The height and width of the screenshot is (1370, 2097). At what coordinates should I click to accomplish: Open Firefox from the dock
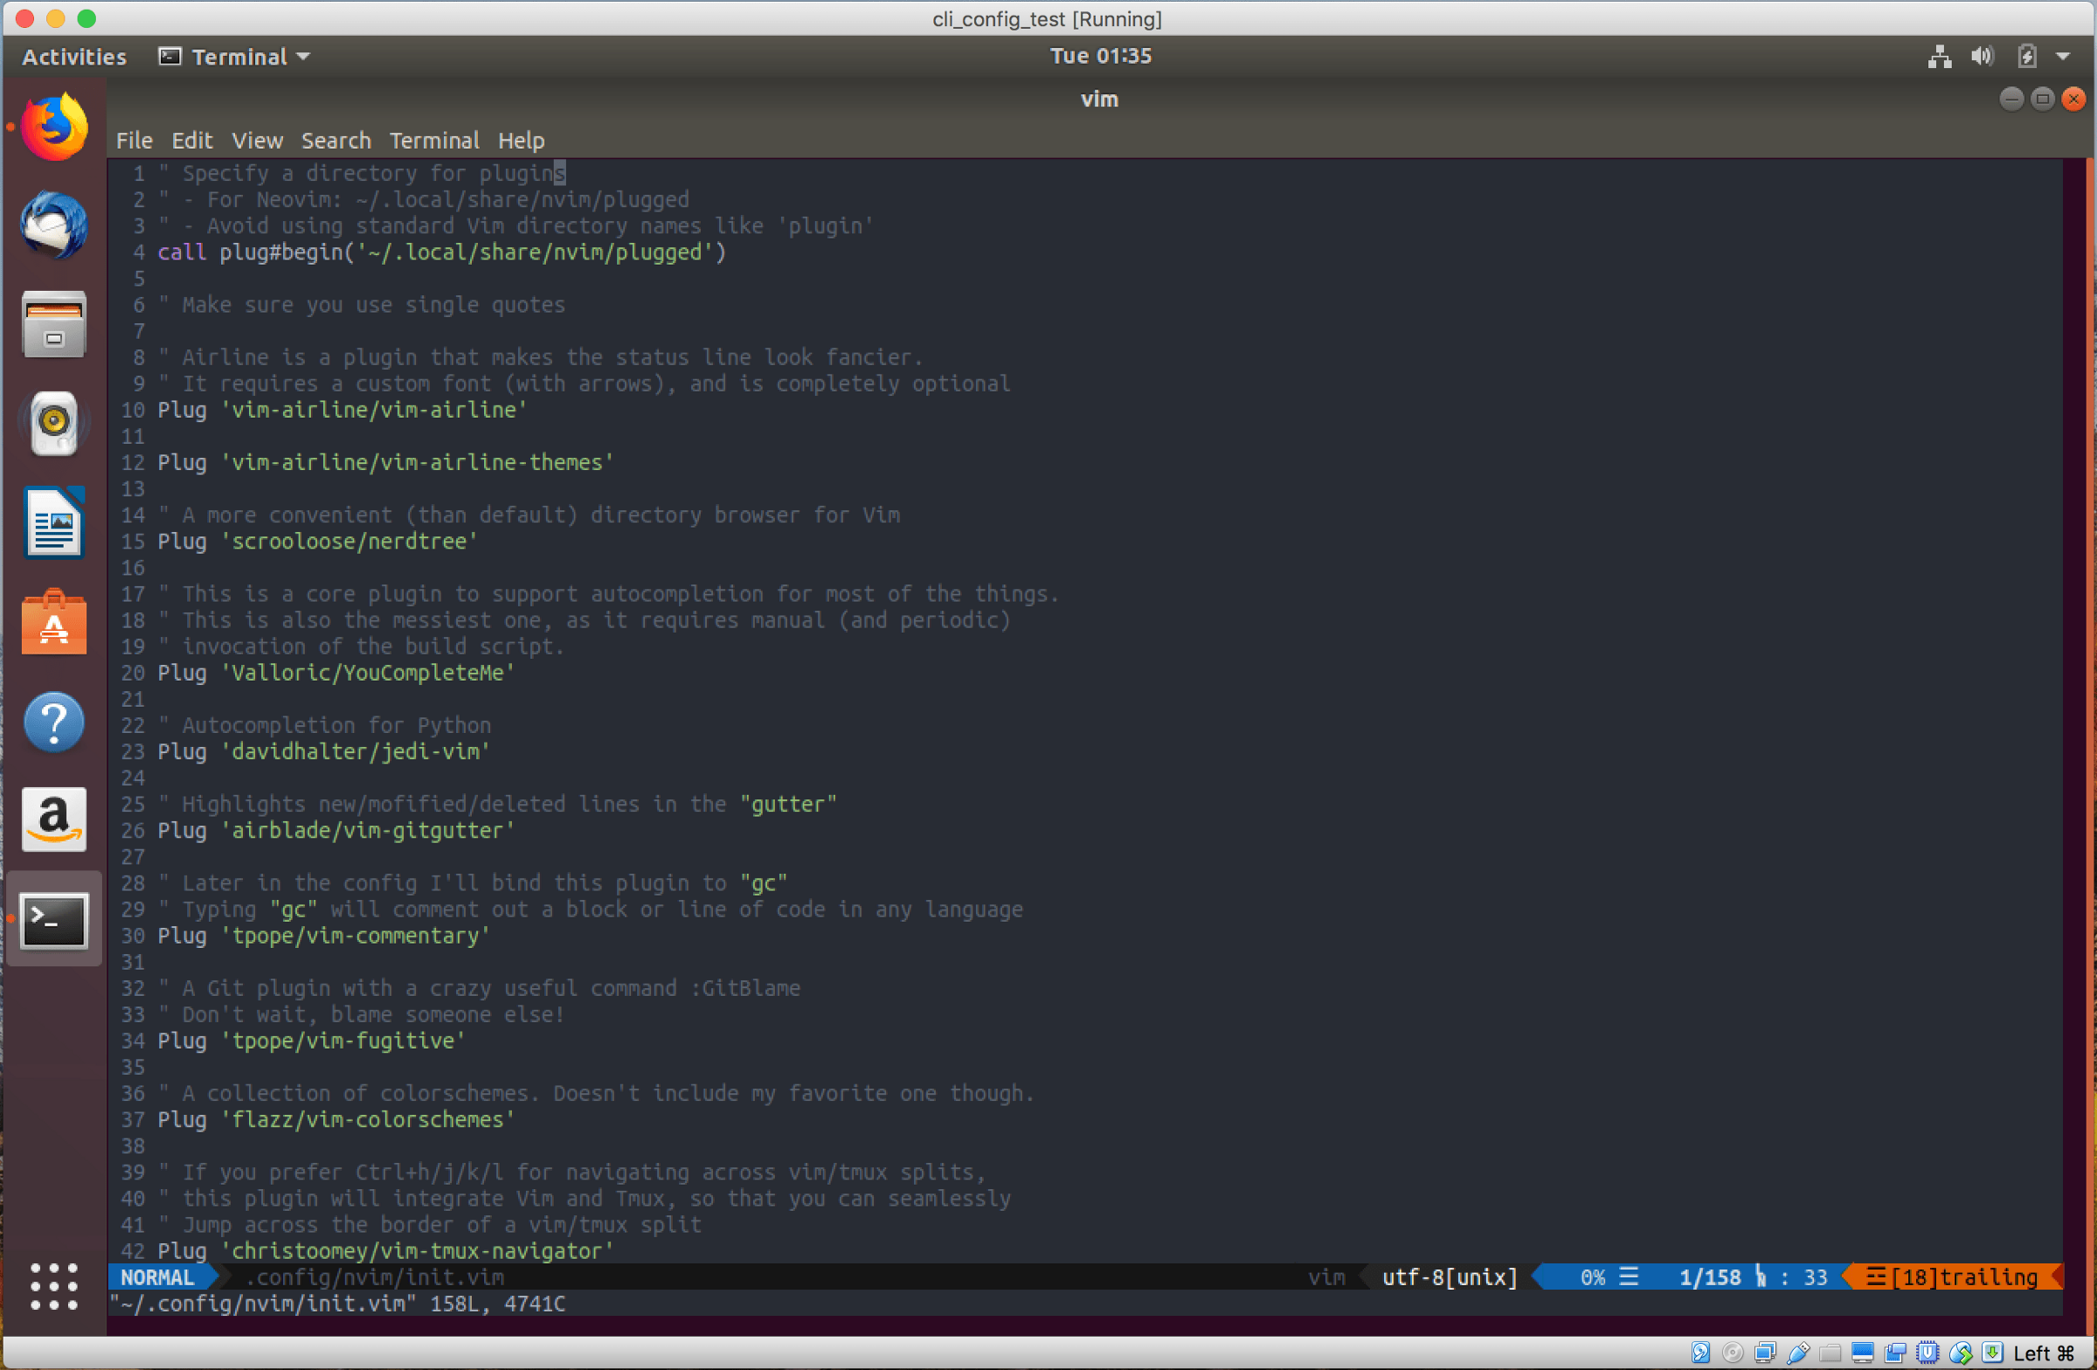54,128
